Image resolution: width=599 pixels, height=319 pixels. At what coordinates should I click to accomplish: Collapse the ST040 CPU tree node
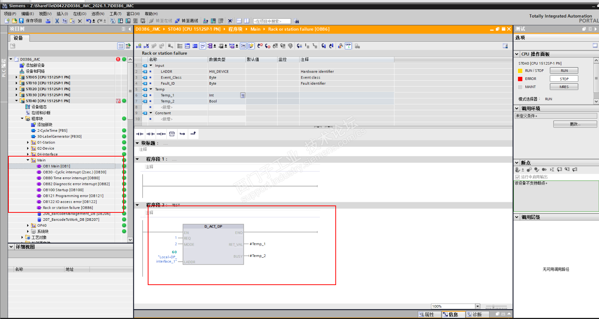click(16, 101)
